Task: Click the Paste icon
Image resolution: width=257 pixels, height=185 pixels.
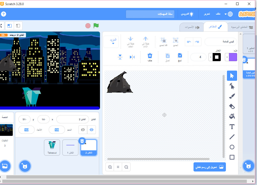Action: pyautogui.click(x=168, y=57)
